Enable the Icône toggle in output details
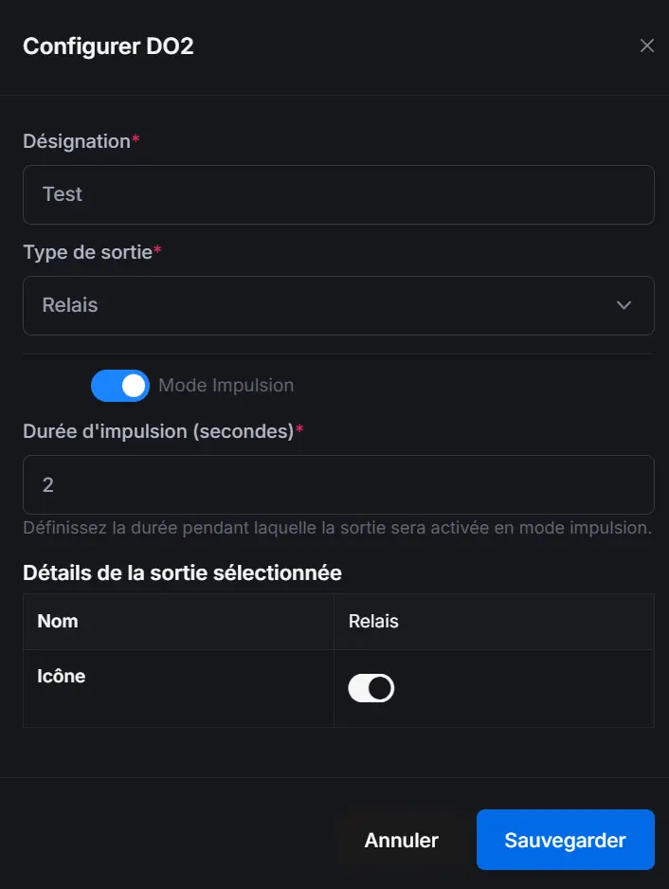Screen dimensions: 669x889 (371, 687)
